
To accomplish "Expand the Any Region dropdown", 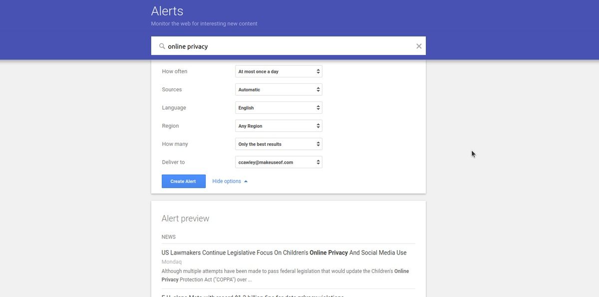I will point(279,126).
